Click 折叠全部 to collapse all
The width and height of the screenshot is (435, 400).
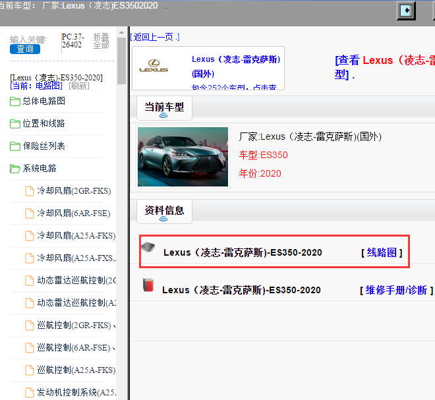(101, 41)
